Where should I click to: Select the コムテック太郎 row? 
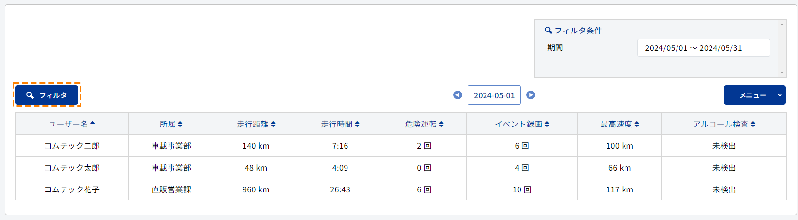coord(401,167)
